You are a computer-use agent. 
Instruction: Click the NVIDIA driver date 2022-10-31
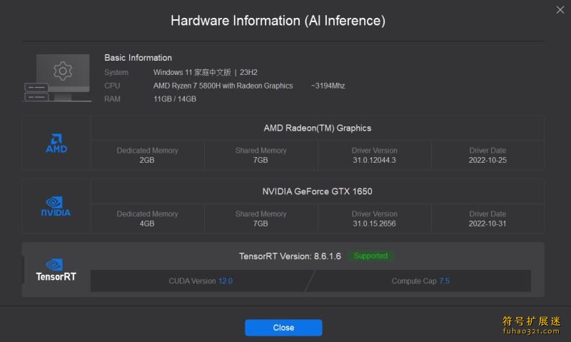pos(487,223)
